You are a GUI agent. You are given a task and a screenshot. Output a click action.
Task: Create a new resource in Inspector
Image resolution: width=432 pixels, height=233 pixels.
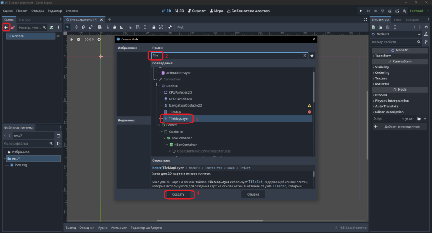coord(374,27)
